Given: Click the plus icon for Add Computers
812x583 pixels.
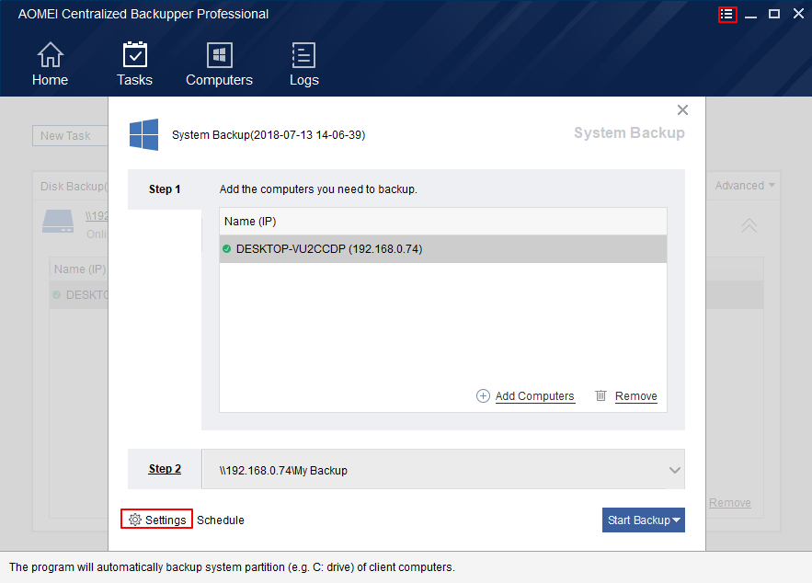Looking at the screenshot, I should (x=483, y=396).
